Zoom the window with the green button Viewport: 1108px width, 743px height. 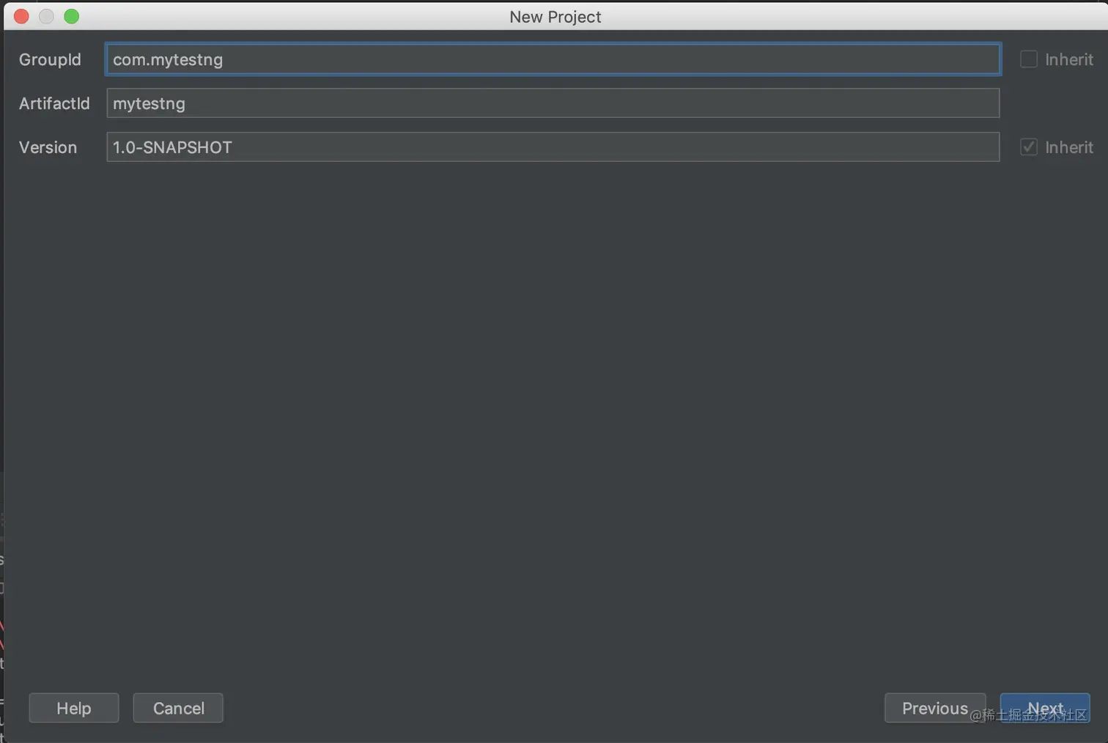71,16
